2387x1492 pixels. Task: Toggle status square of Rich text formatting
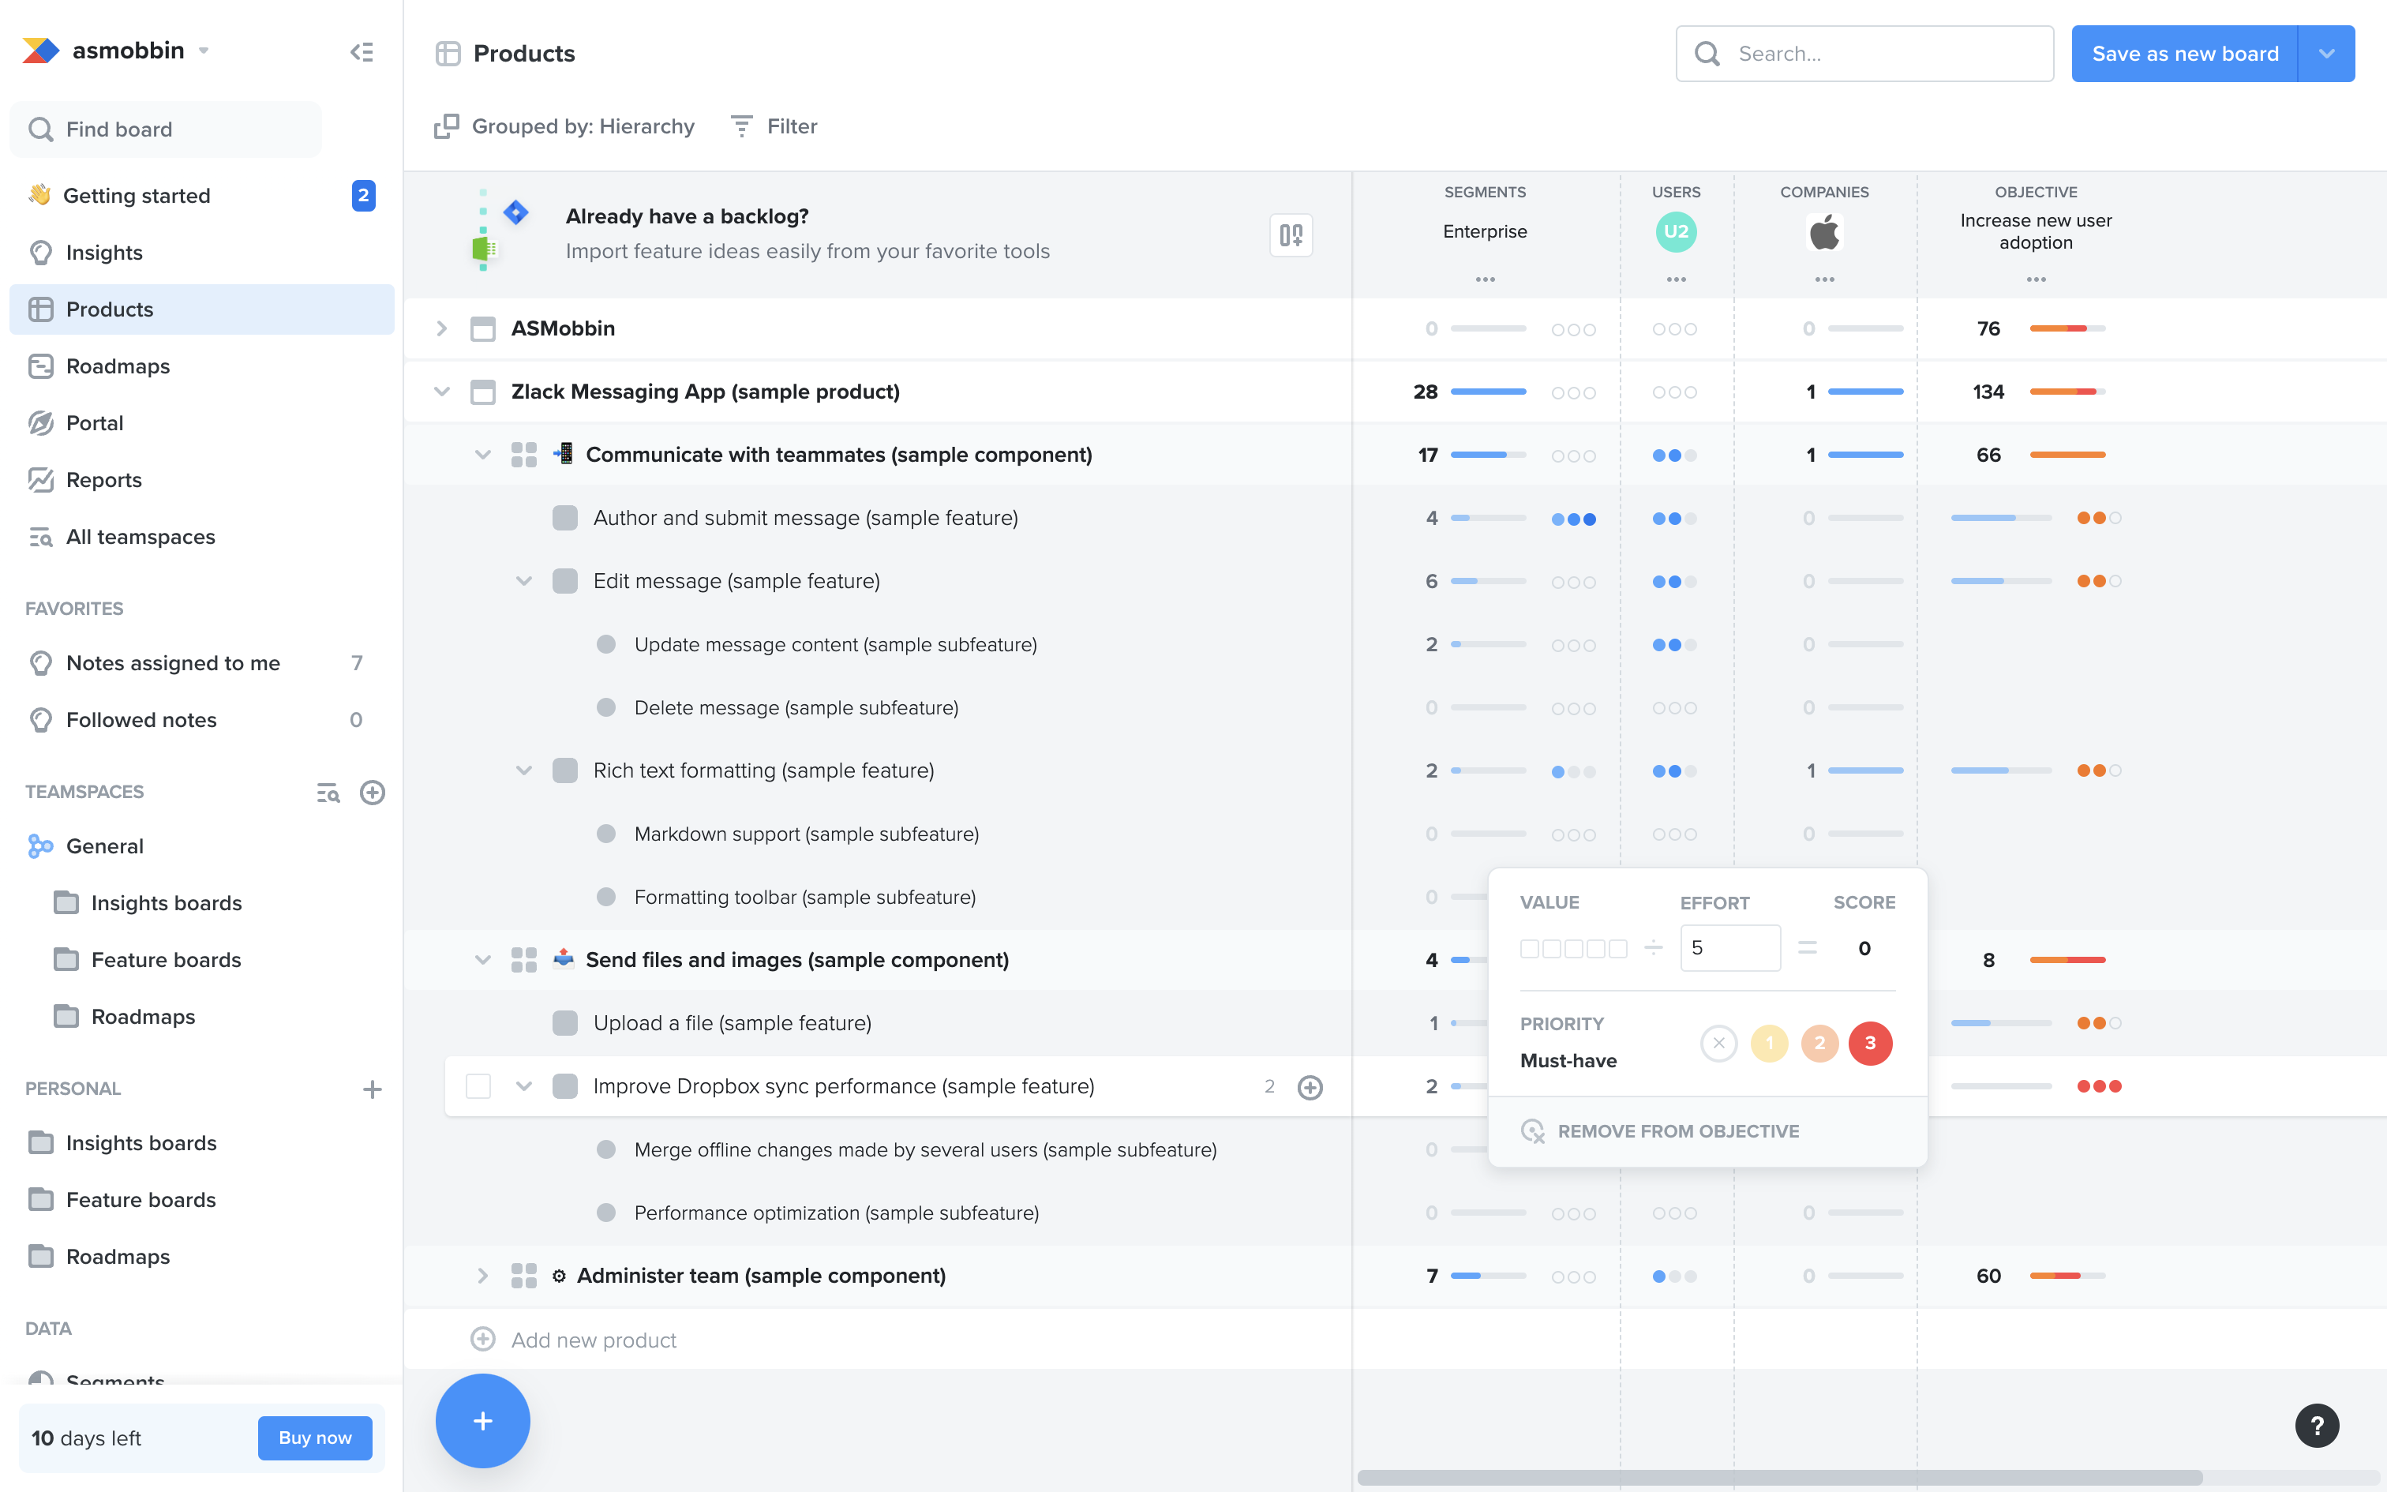click(x=565, y=770)
